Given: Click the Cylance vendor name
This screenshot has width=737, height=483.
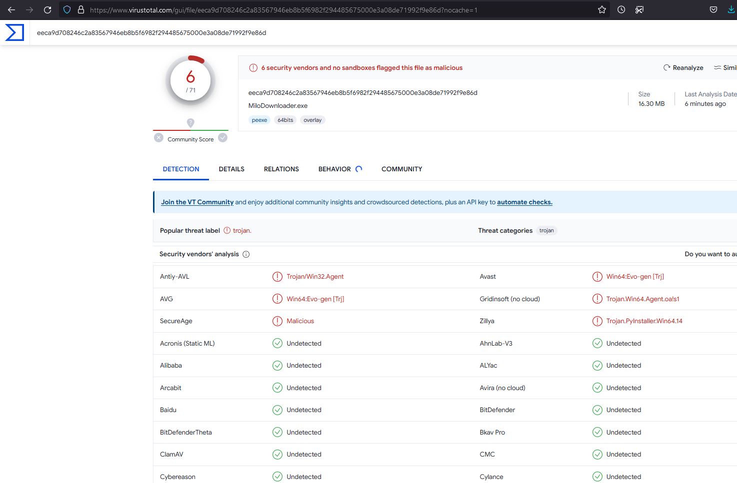Looking at the screenshot, I should [491, 477].
